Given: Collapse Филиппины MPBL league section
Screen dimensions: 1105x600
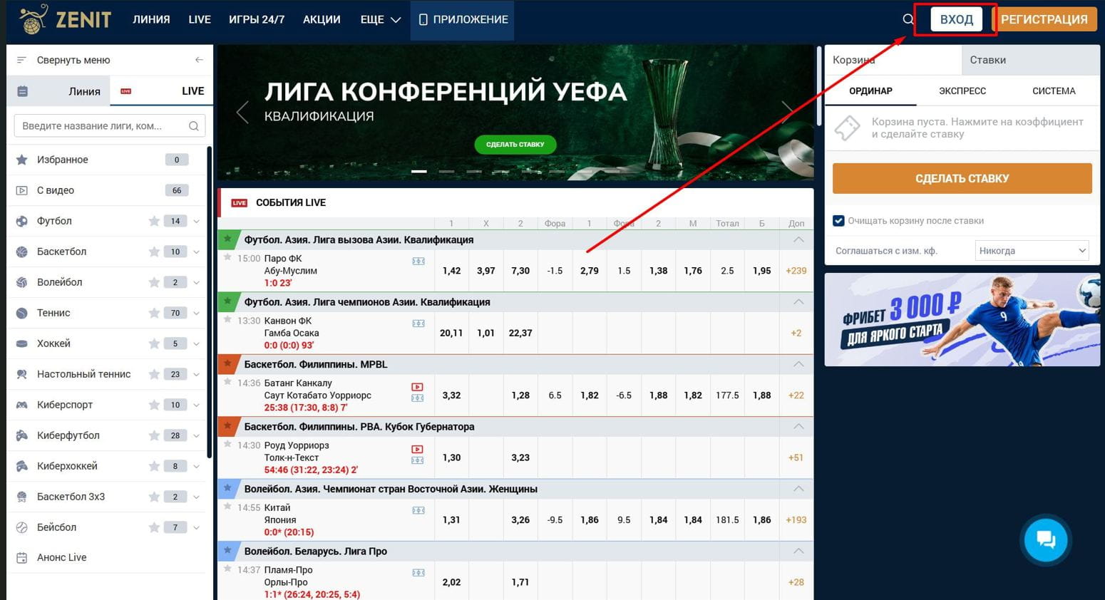Looking at the screenshot, I should (798, 364).
